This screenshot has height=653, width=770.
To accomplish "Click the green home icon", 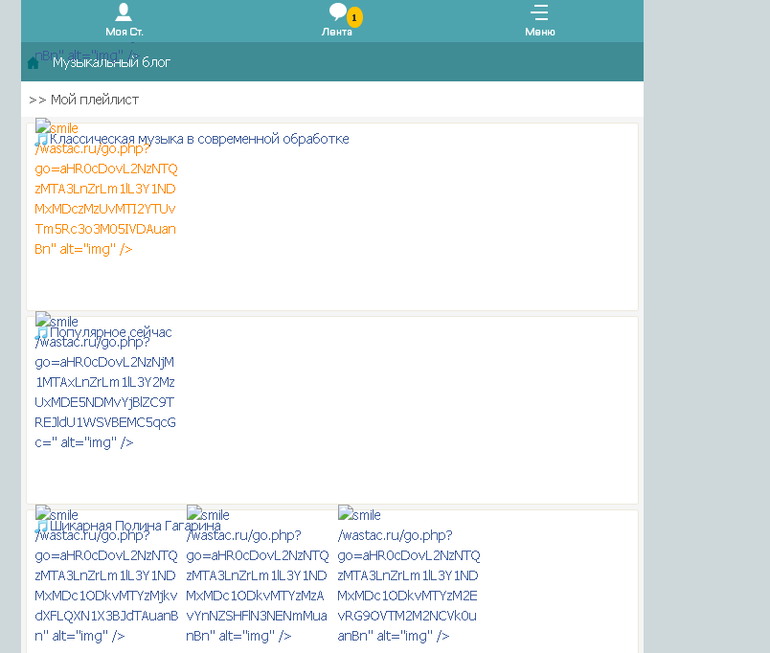I will click(33, 63).
